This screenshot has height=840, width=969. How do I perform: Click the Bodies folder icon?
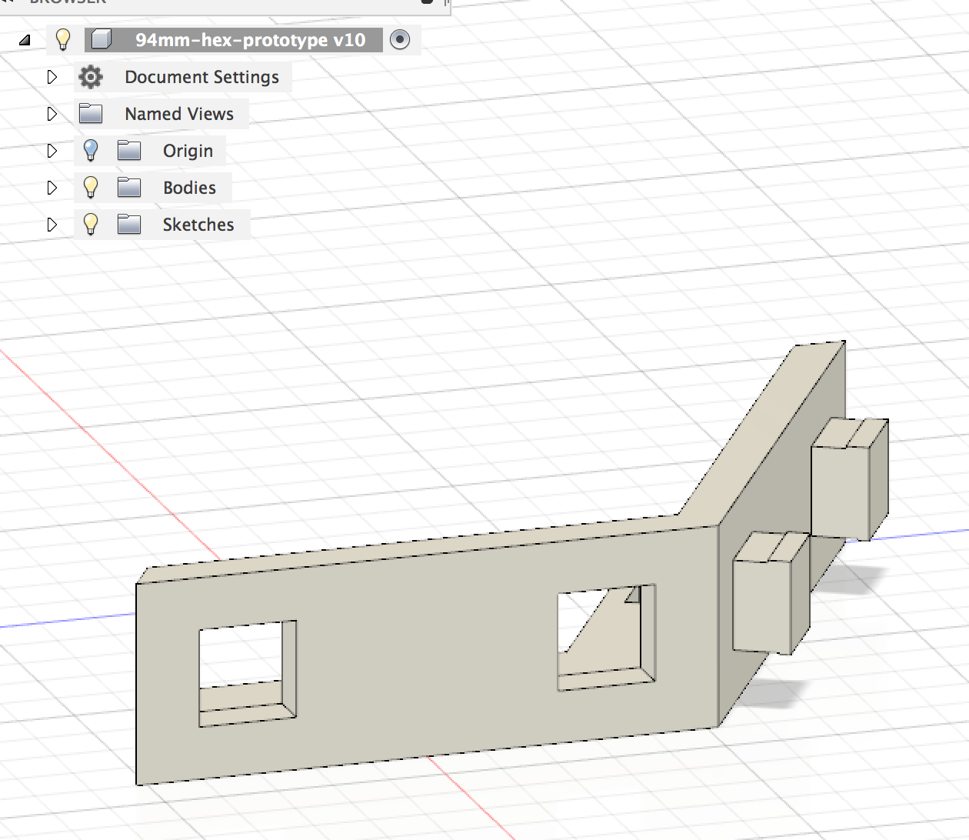(129, 187)
